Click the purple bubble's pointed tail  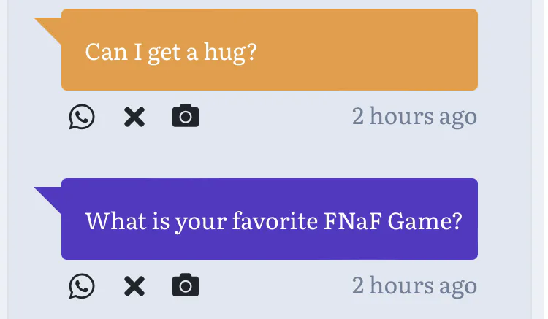click(x=51, y=196)
